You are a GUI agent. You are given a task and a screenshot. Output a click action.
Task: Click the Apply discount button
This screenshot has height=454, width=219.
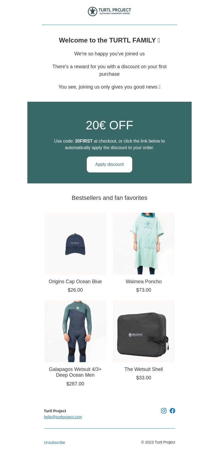tap(109, 164)
